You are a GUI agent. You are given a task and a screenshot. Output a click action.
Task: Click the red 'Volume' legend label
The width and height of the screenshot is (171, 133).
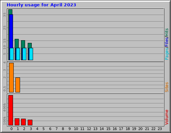pos(167,117)
